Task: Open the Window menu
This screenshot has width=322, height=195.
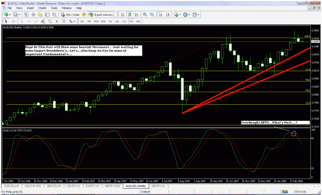Action: coord(66,8)
